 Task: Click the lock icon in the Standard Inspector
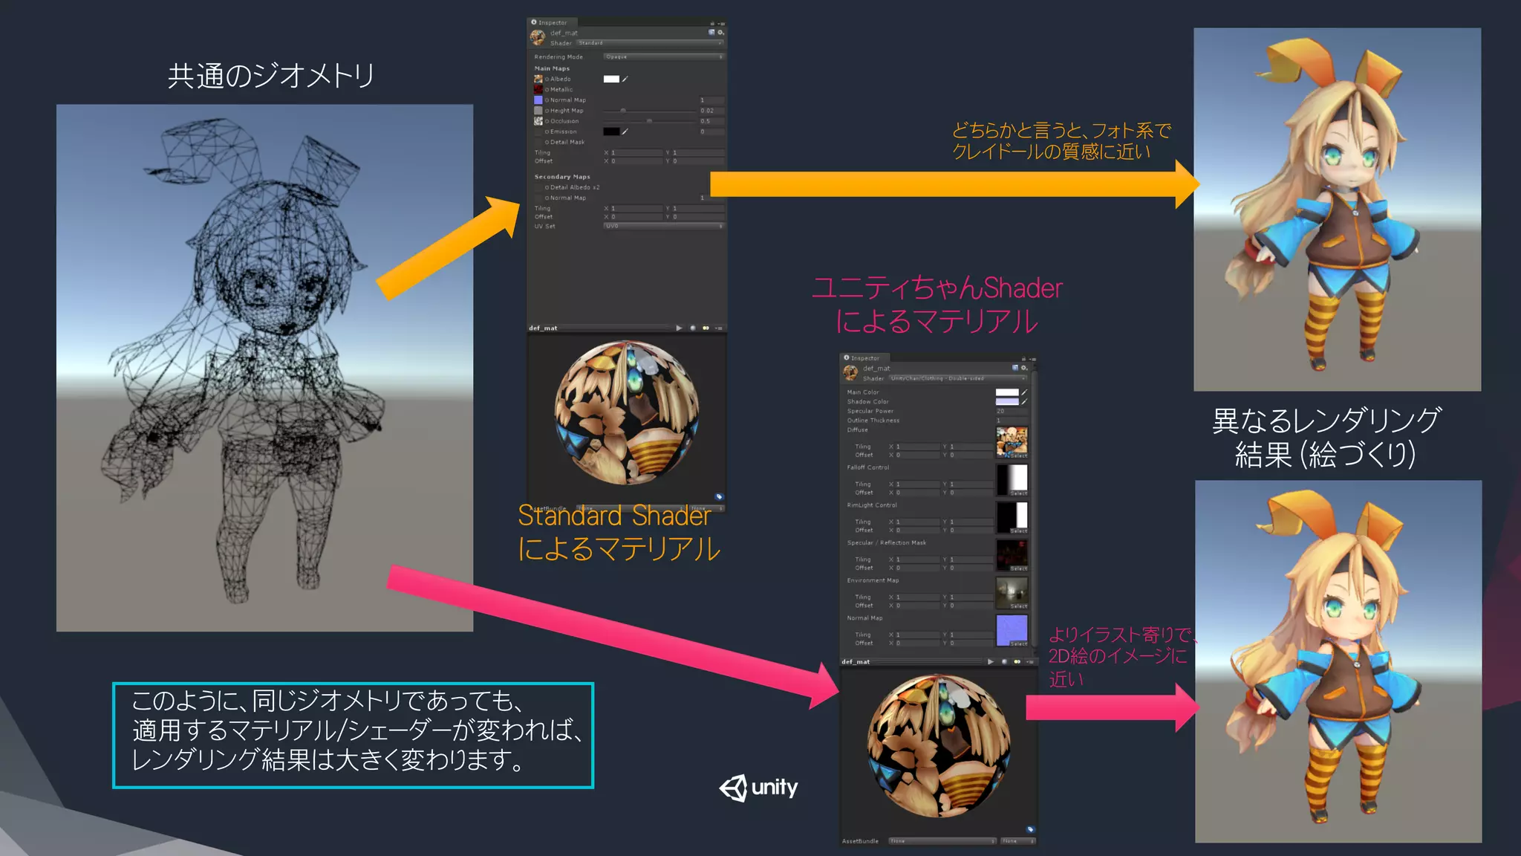711,23
